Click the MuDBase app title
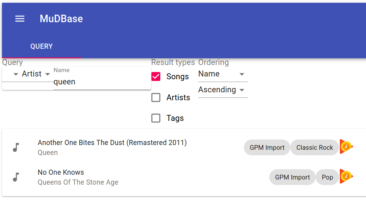 [x=61, y=19]
